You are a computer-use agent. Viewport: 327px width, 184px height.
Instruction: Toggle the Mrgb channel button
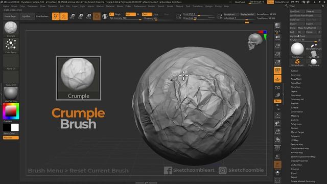[118, 14]
